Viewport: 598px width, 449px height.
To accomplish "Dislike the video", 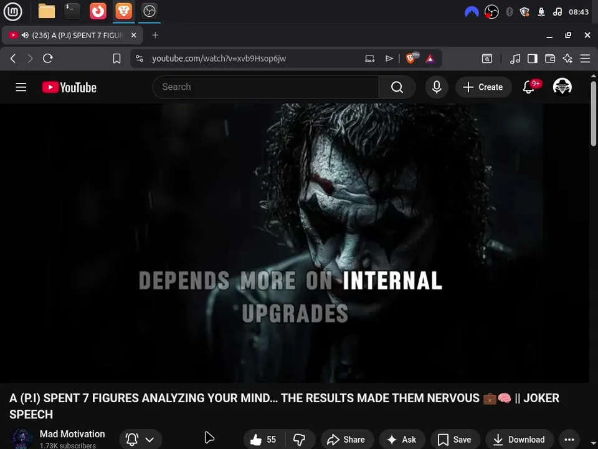I will tap(300, 440).
